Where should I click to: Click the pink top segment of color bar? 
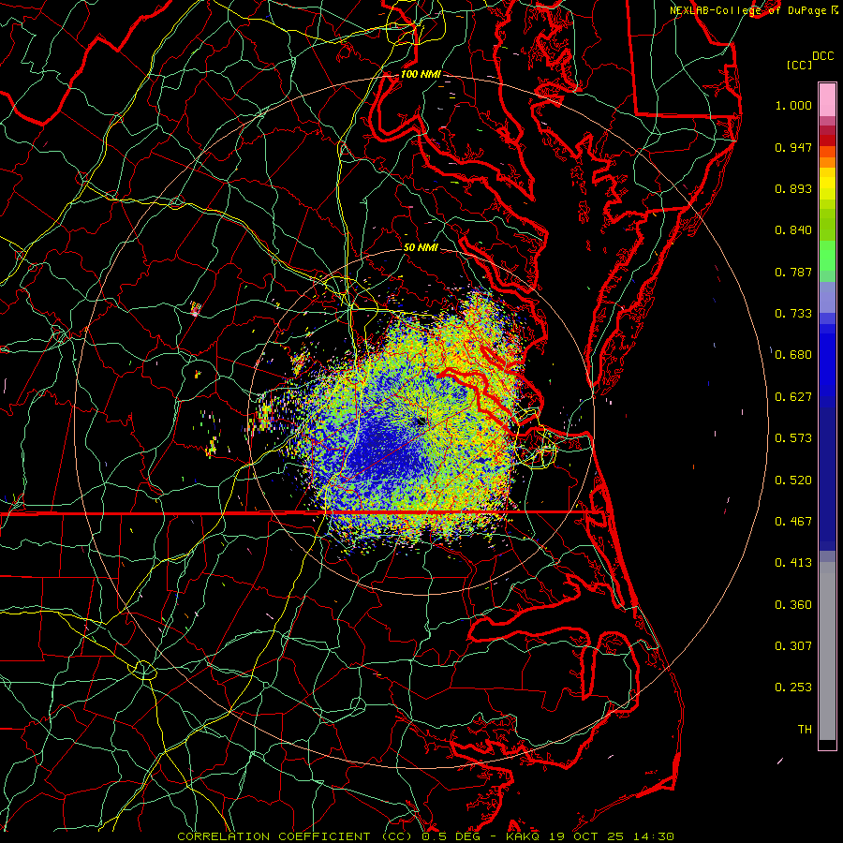pyautogui.click(x=827, y=100)
